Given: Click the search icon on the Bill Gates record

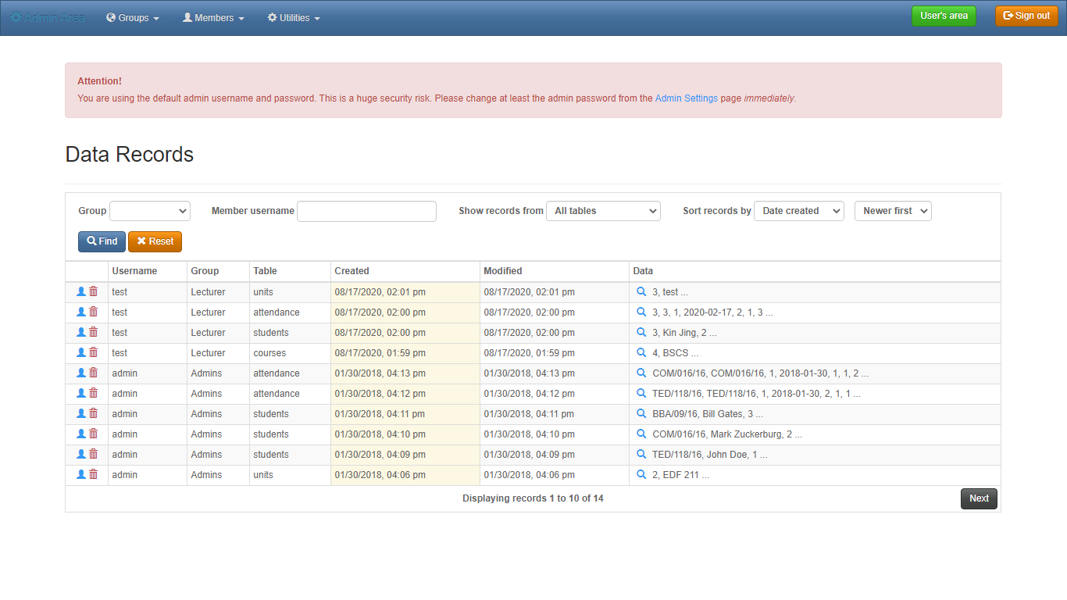Looking at the screenshot, I should pyautogui.click(x=641, y=413).
